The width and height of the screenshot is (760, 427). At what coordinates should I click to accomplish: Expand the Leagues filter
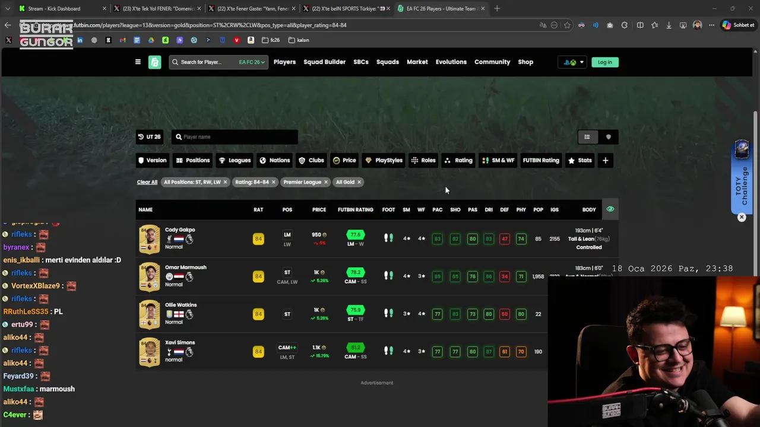click(235, 160)
